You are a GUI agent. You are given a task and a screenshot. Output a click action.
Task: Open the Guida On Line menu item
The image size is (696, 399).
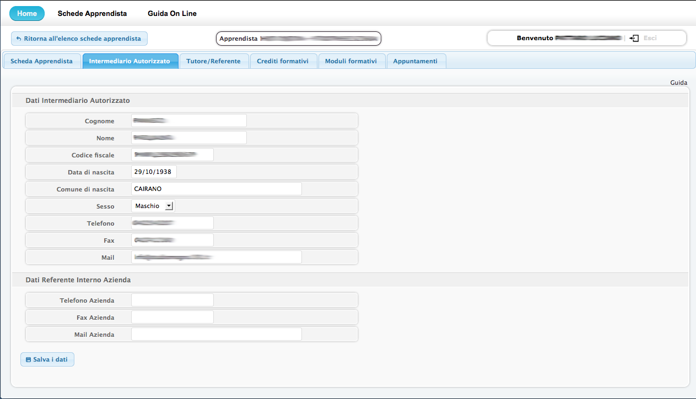pyautogui.click(x=172, y=13)
